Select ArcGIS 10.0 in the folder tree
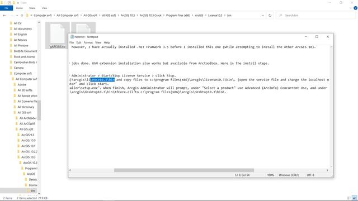This screenshot has width=358, height=201. (x=29, y=140)
